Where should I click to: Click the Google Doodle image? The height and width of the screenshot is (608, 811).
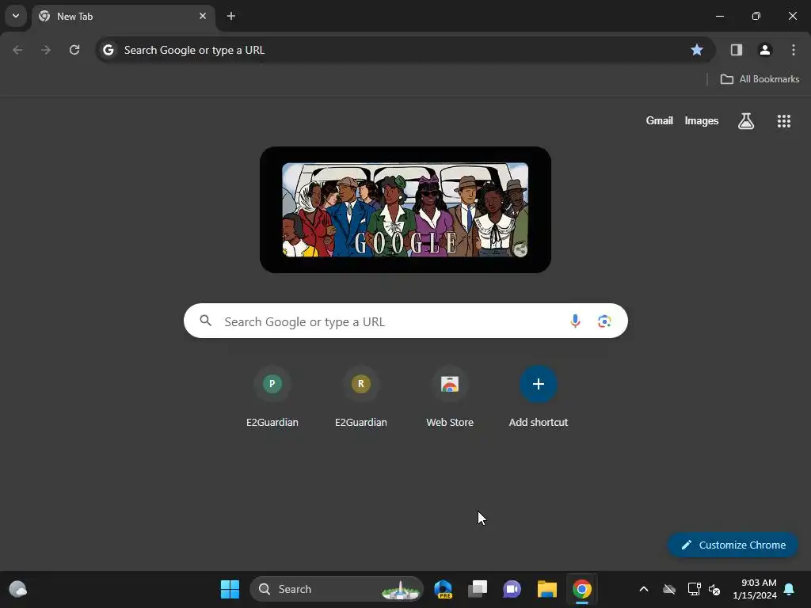405,210
